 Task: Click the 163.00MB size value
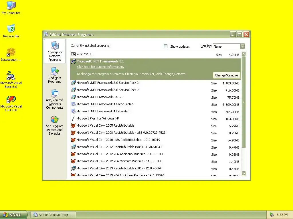click(232, 119)
